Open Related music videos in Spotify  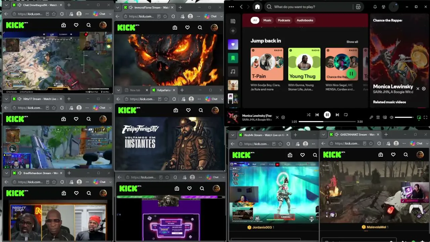389,102
